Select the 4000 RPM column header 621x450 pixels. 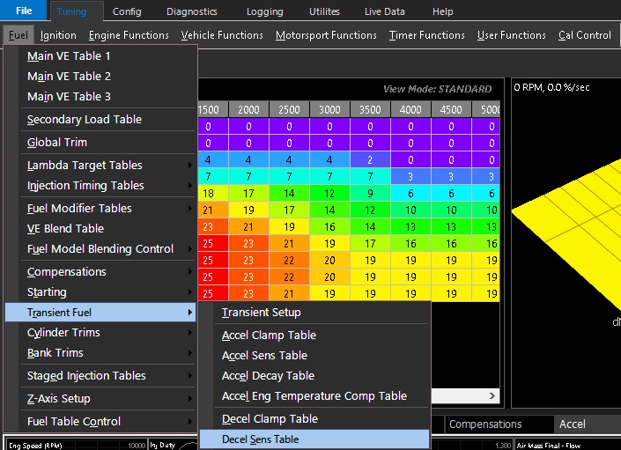point(410,109)
